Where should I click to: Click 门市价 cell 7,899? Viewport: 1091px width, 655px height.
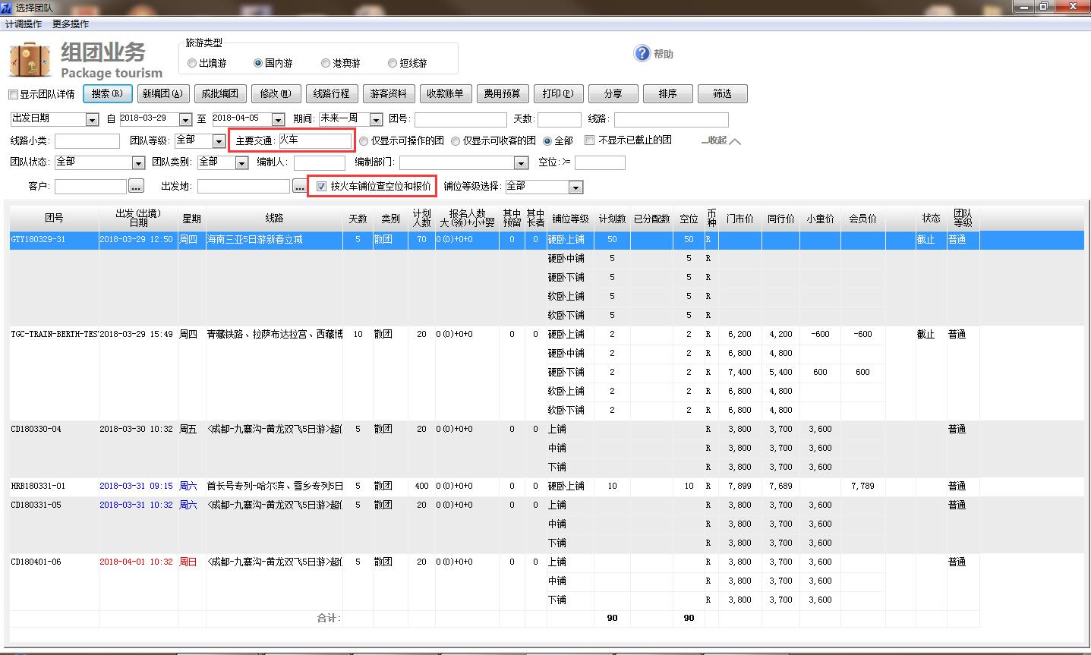[739, 487]
